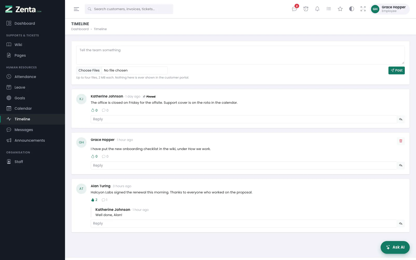Open Leave in the sidebar

point(32,87)
